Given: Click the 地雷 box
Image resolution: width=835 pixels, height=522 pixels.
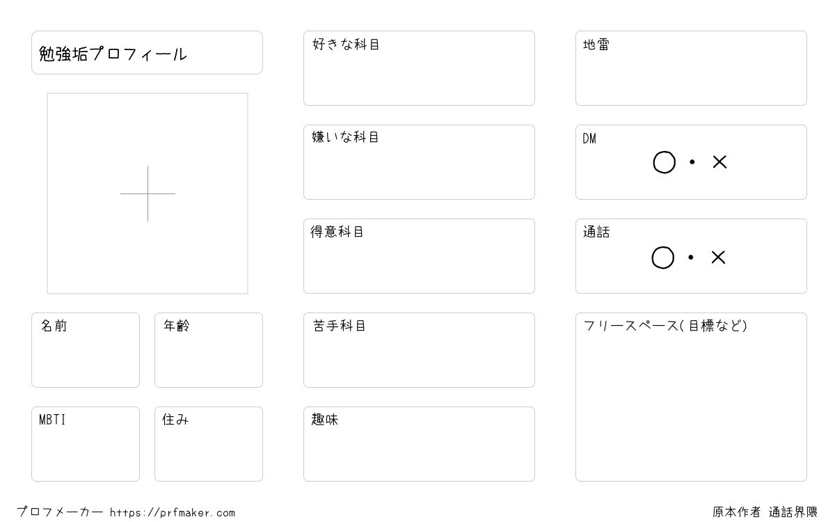Looking at the screenshot, I should pyautogui.click(x=691, y=68).
